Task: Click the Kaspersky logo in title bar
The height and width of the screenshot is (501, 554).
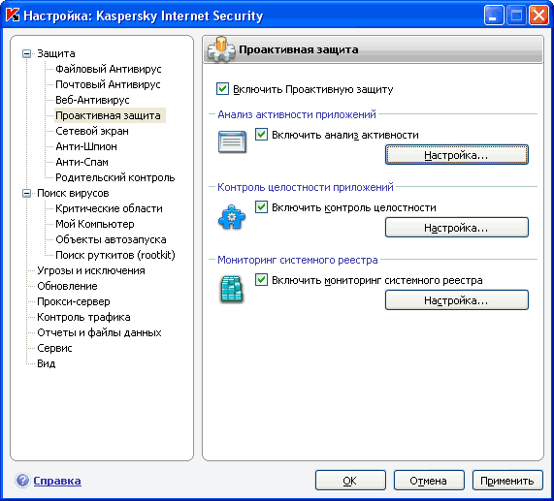Action: (13, 16)
